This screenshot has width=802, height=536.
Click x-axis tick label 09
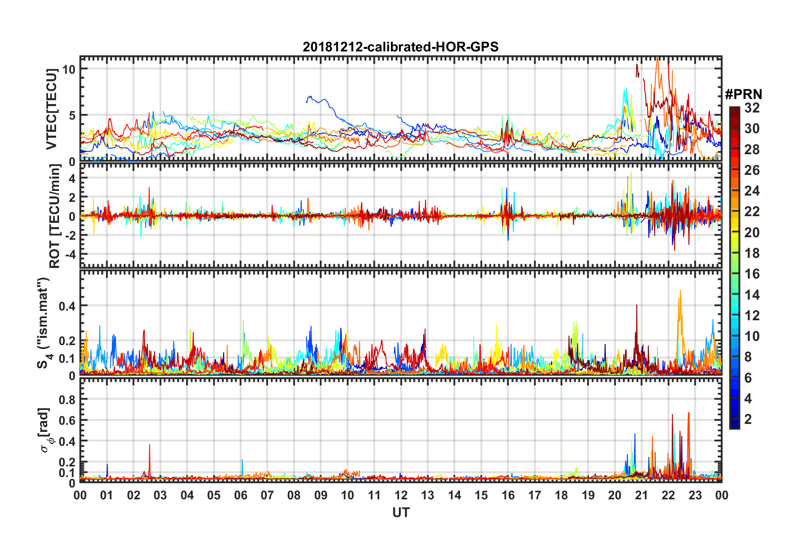320,495
